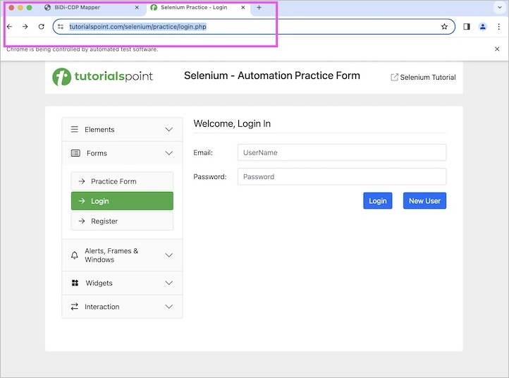Click the tutorialspoint logo
The image size is (509, 378).
point(103,77)
